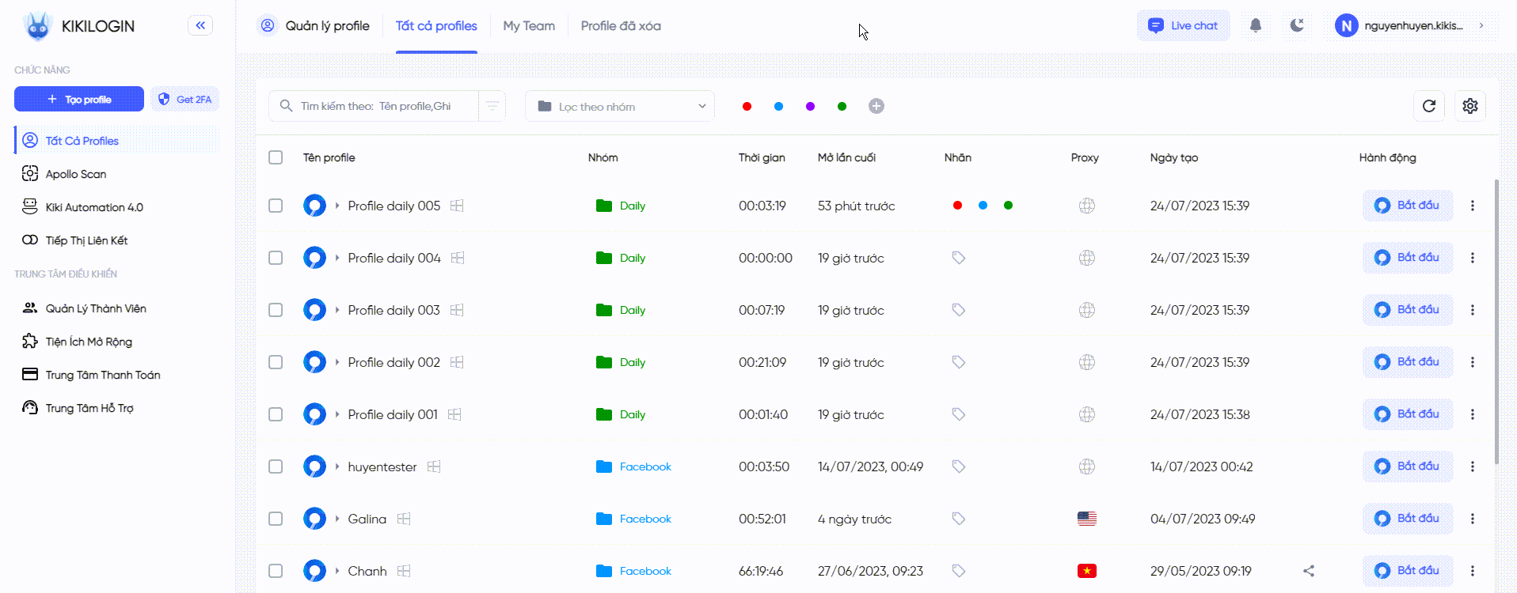The height and width of the screenshot is (593, 1517).
Task: Select all profiles with header checkbox
Action: coord(276,157)
